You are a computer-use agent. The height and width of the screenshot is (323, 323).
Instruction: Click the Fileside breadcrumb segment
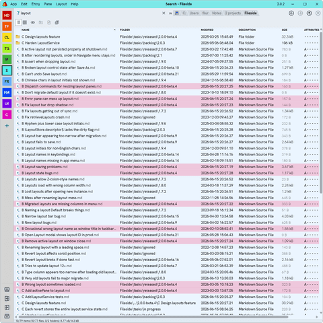tap(250, 13)
